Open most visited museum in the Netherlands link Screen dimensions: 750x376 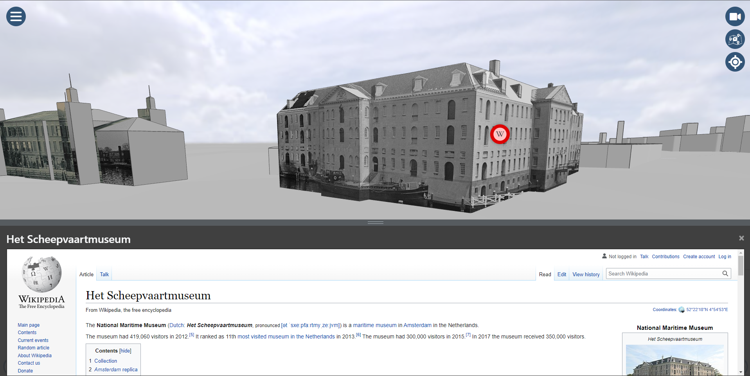tap(286, 337)
